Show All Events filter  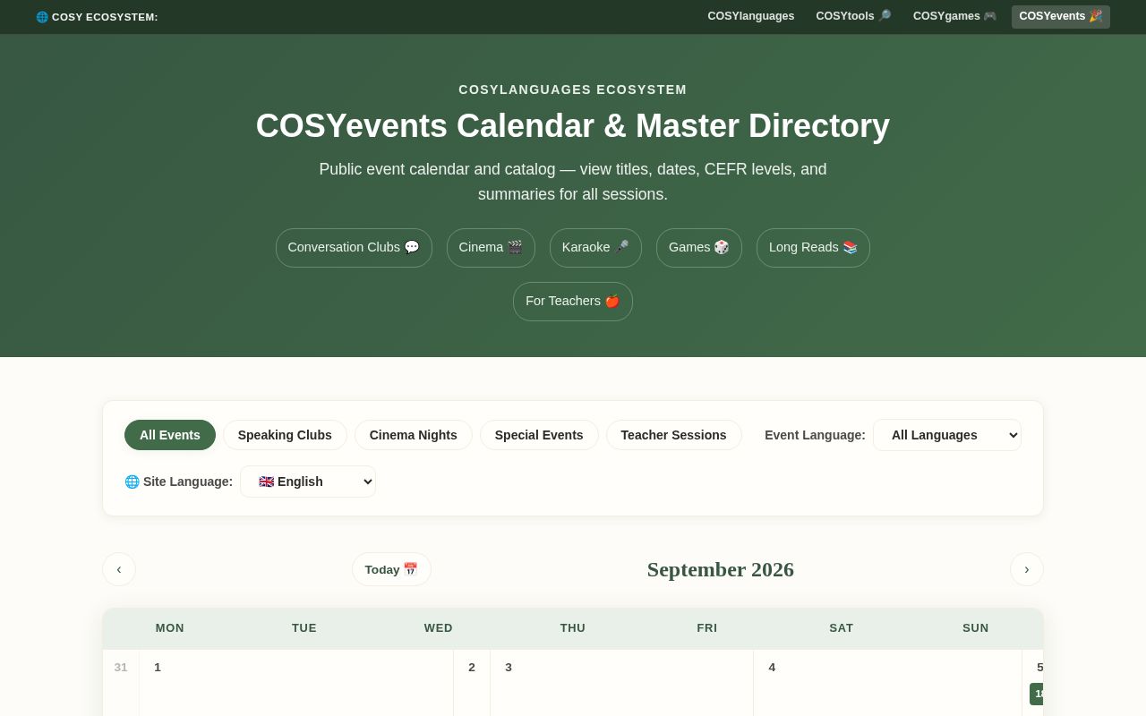[x=170, y=435]
